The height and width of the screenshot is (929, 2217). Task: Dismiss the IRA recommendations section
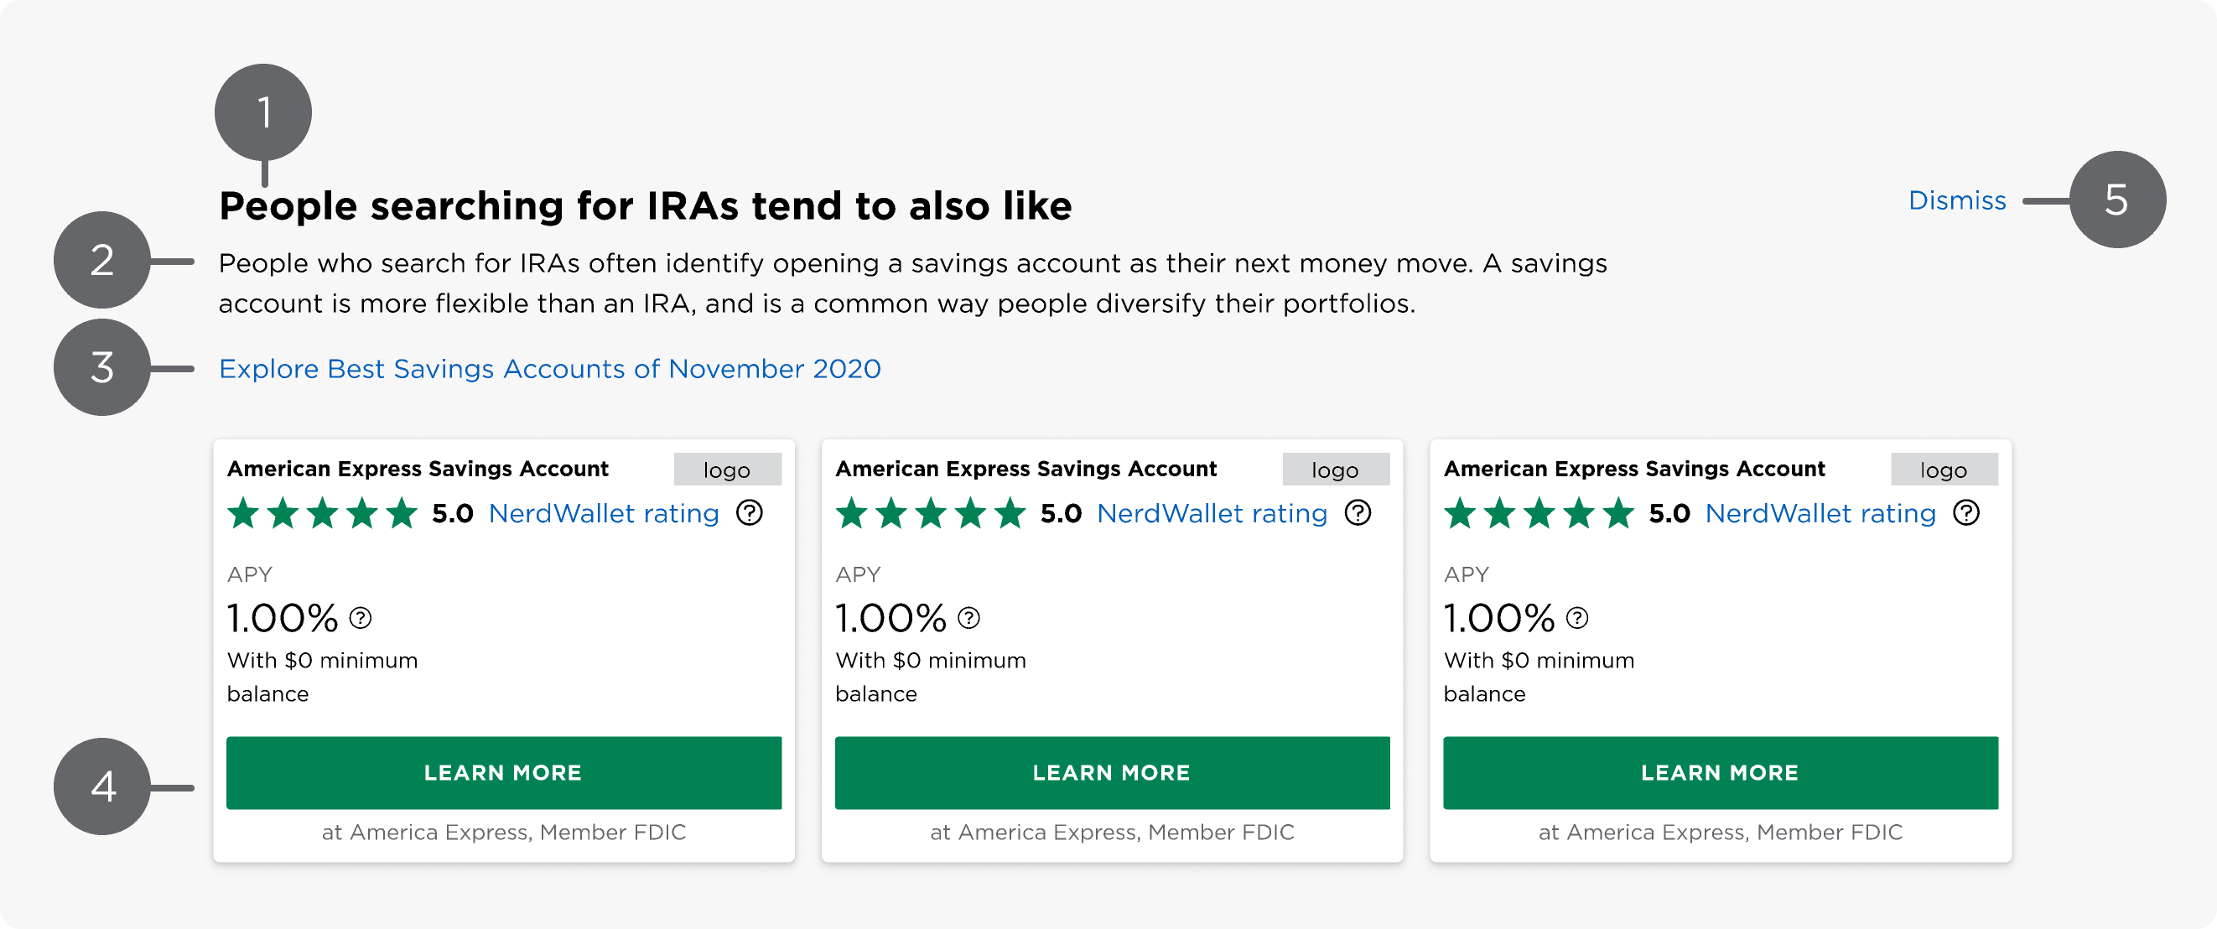point(1957,200)
